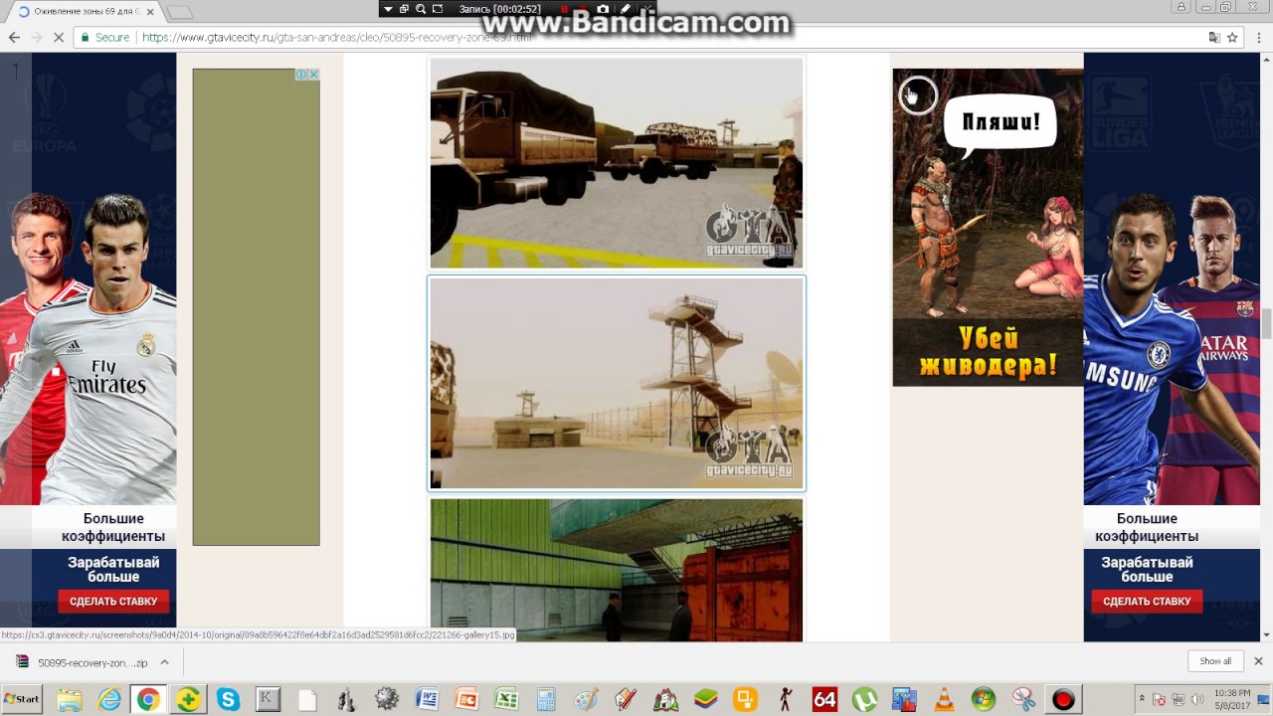Open the Start menu
The width and height of the screenshot is (1273, 716).
coord(21,699)
